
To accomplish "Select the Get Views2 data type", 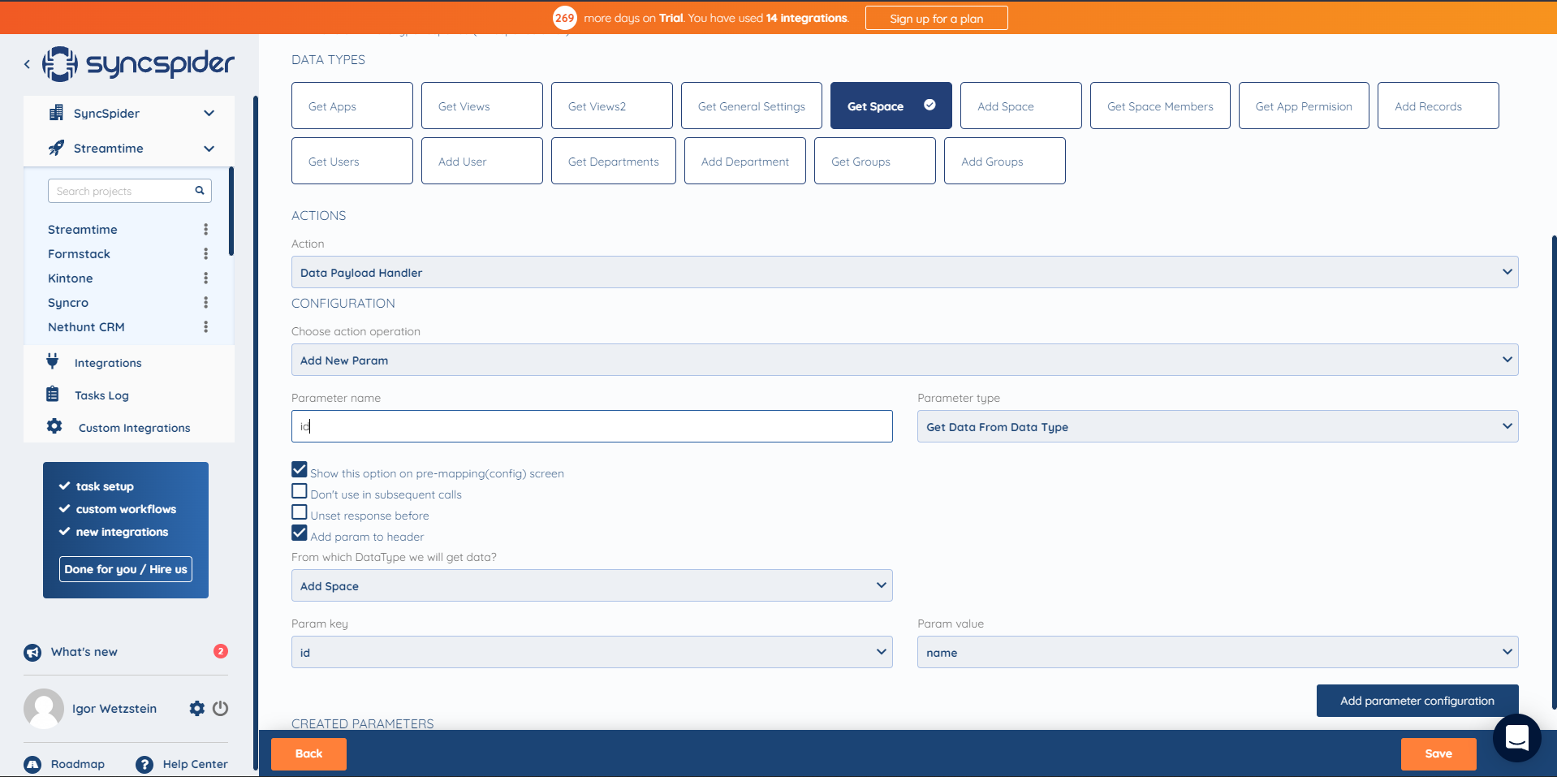I will coord(612,106).
